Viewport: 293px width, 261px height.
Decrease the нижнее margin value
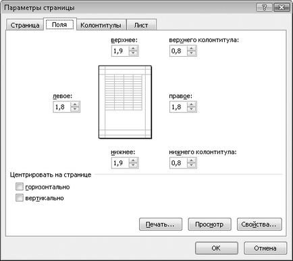133,165
